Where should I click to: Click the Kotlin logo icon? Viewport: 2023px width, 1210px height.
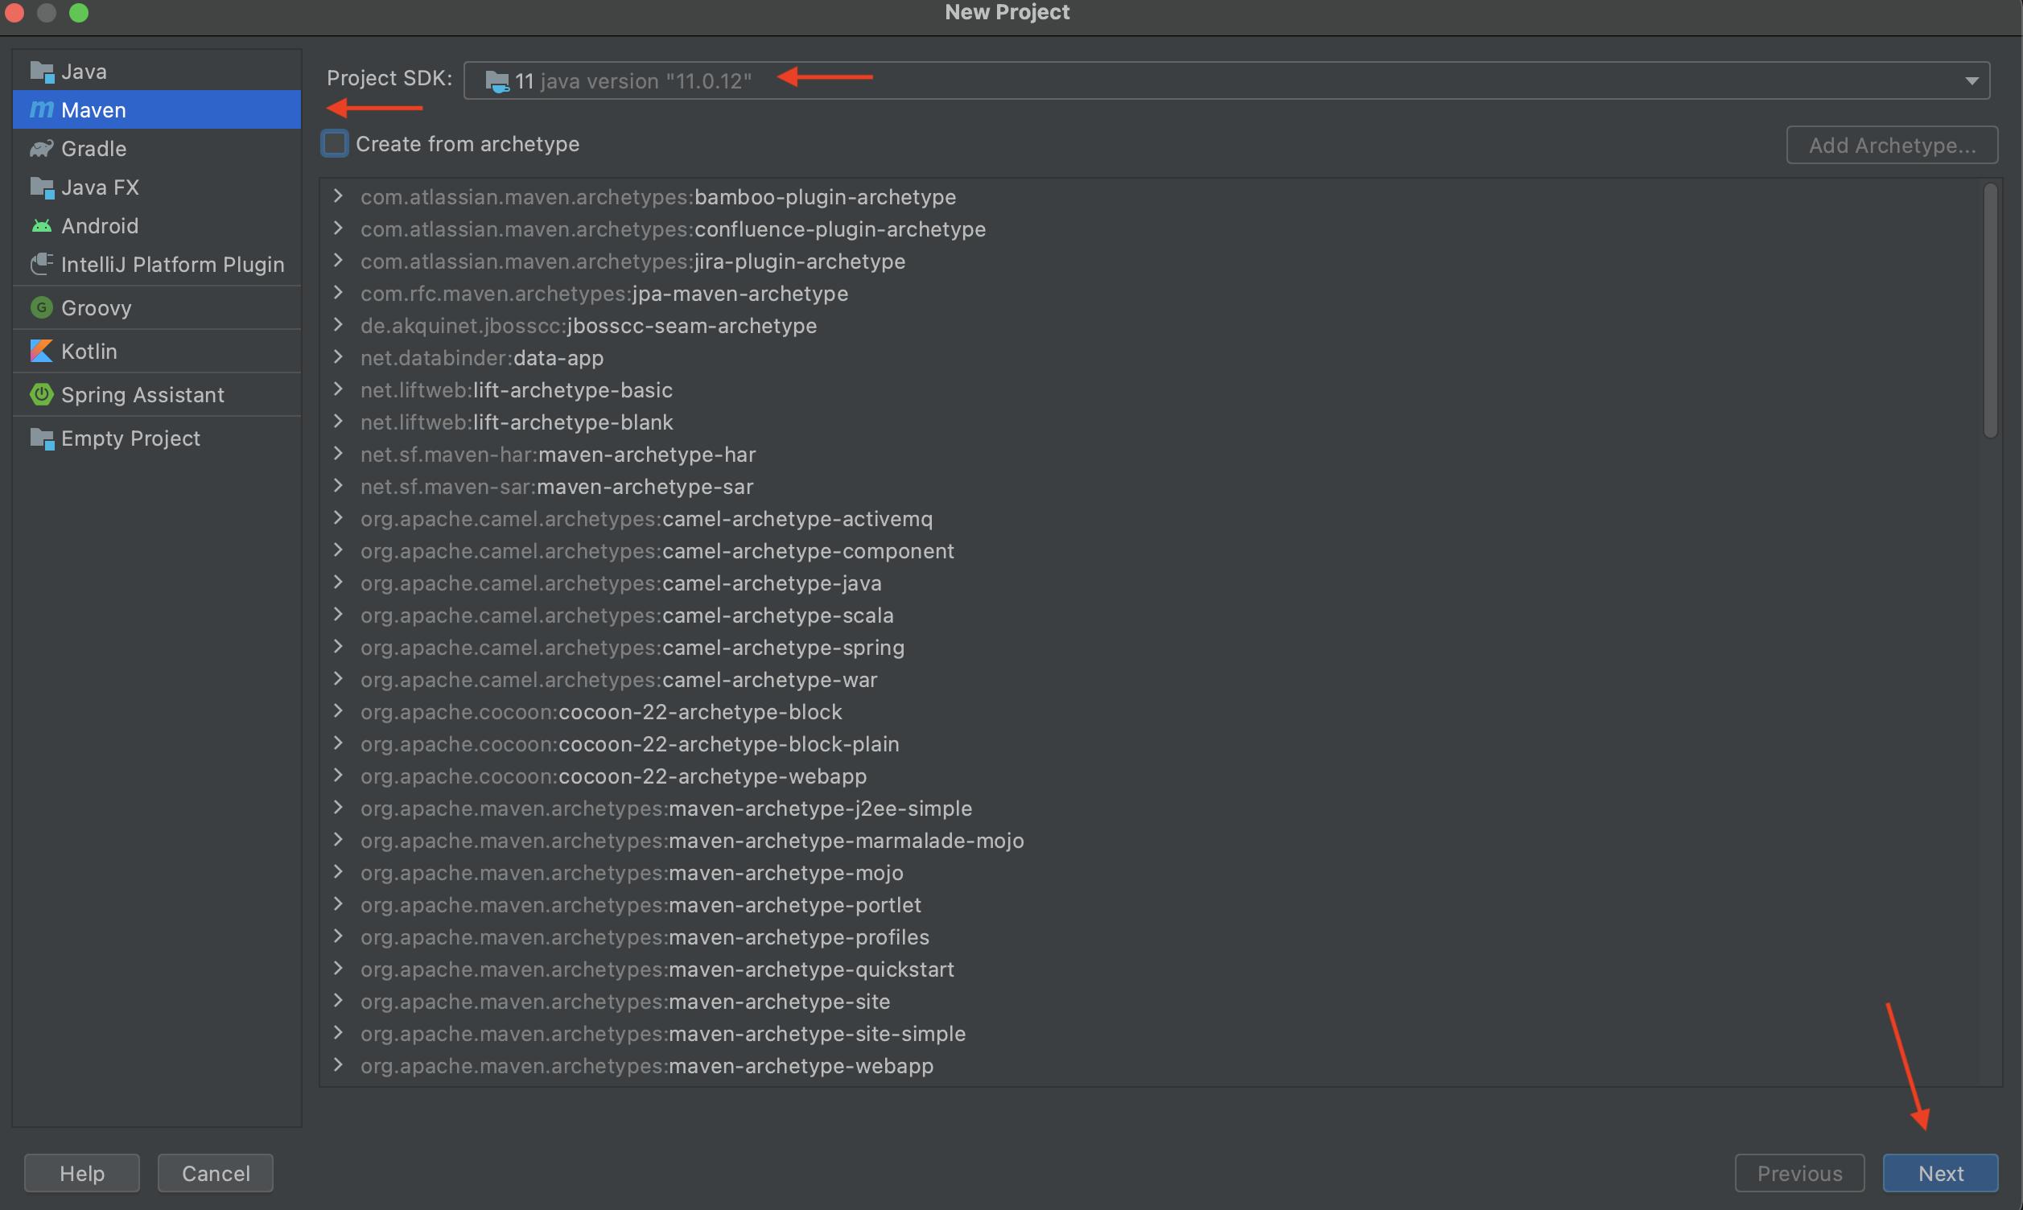(x=42, y=351)
